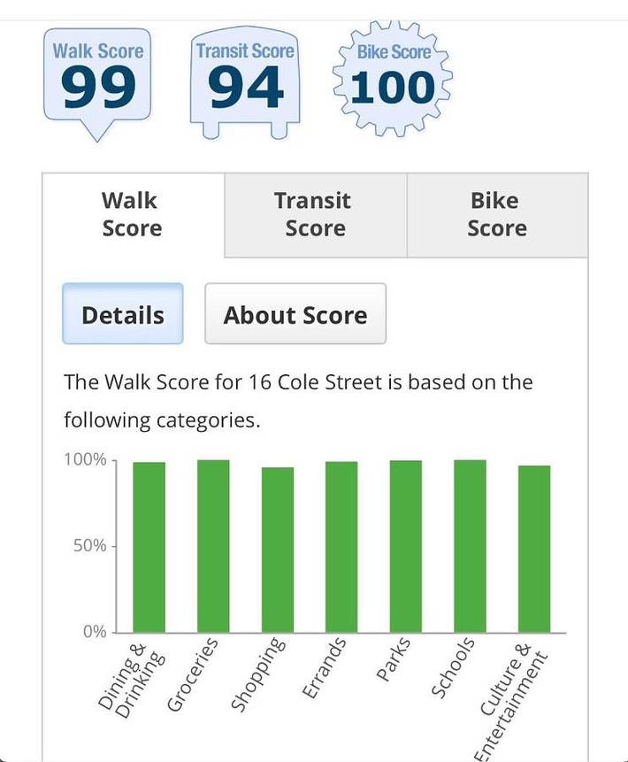Click the Shopping category bar

pyautogui.click(x=278, y=550)
